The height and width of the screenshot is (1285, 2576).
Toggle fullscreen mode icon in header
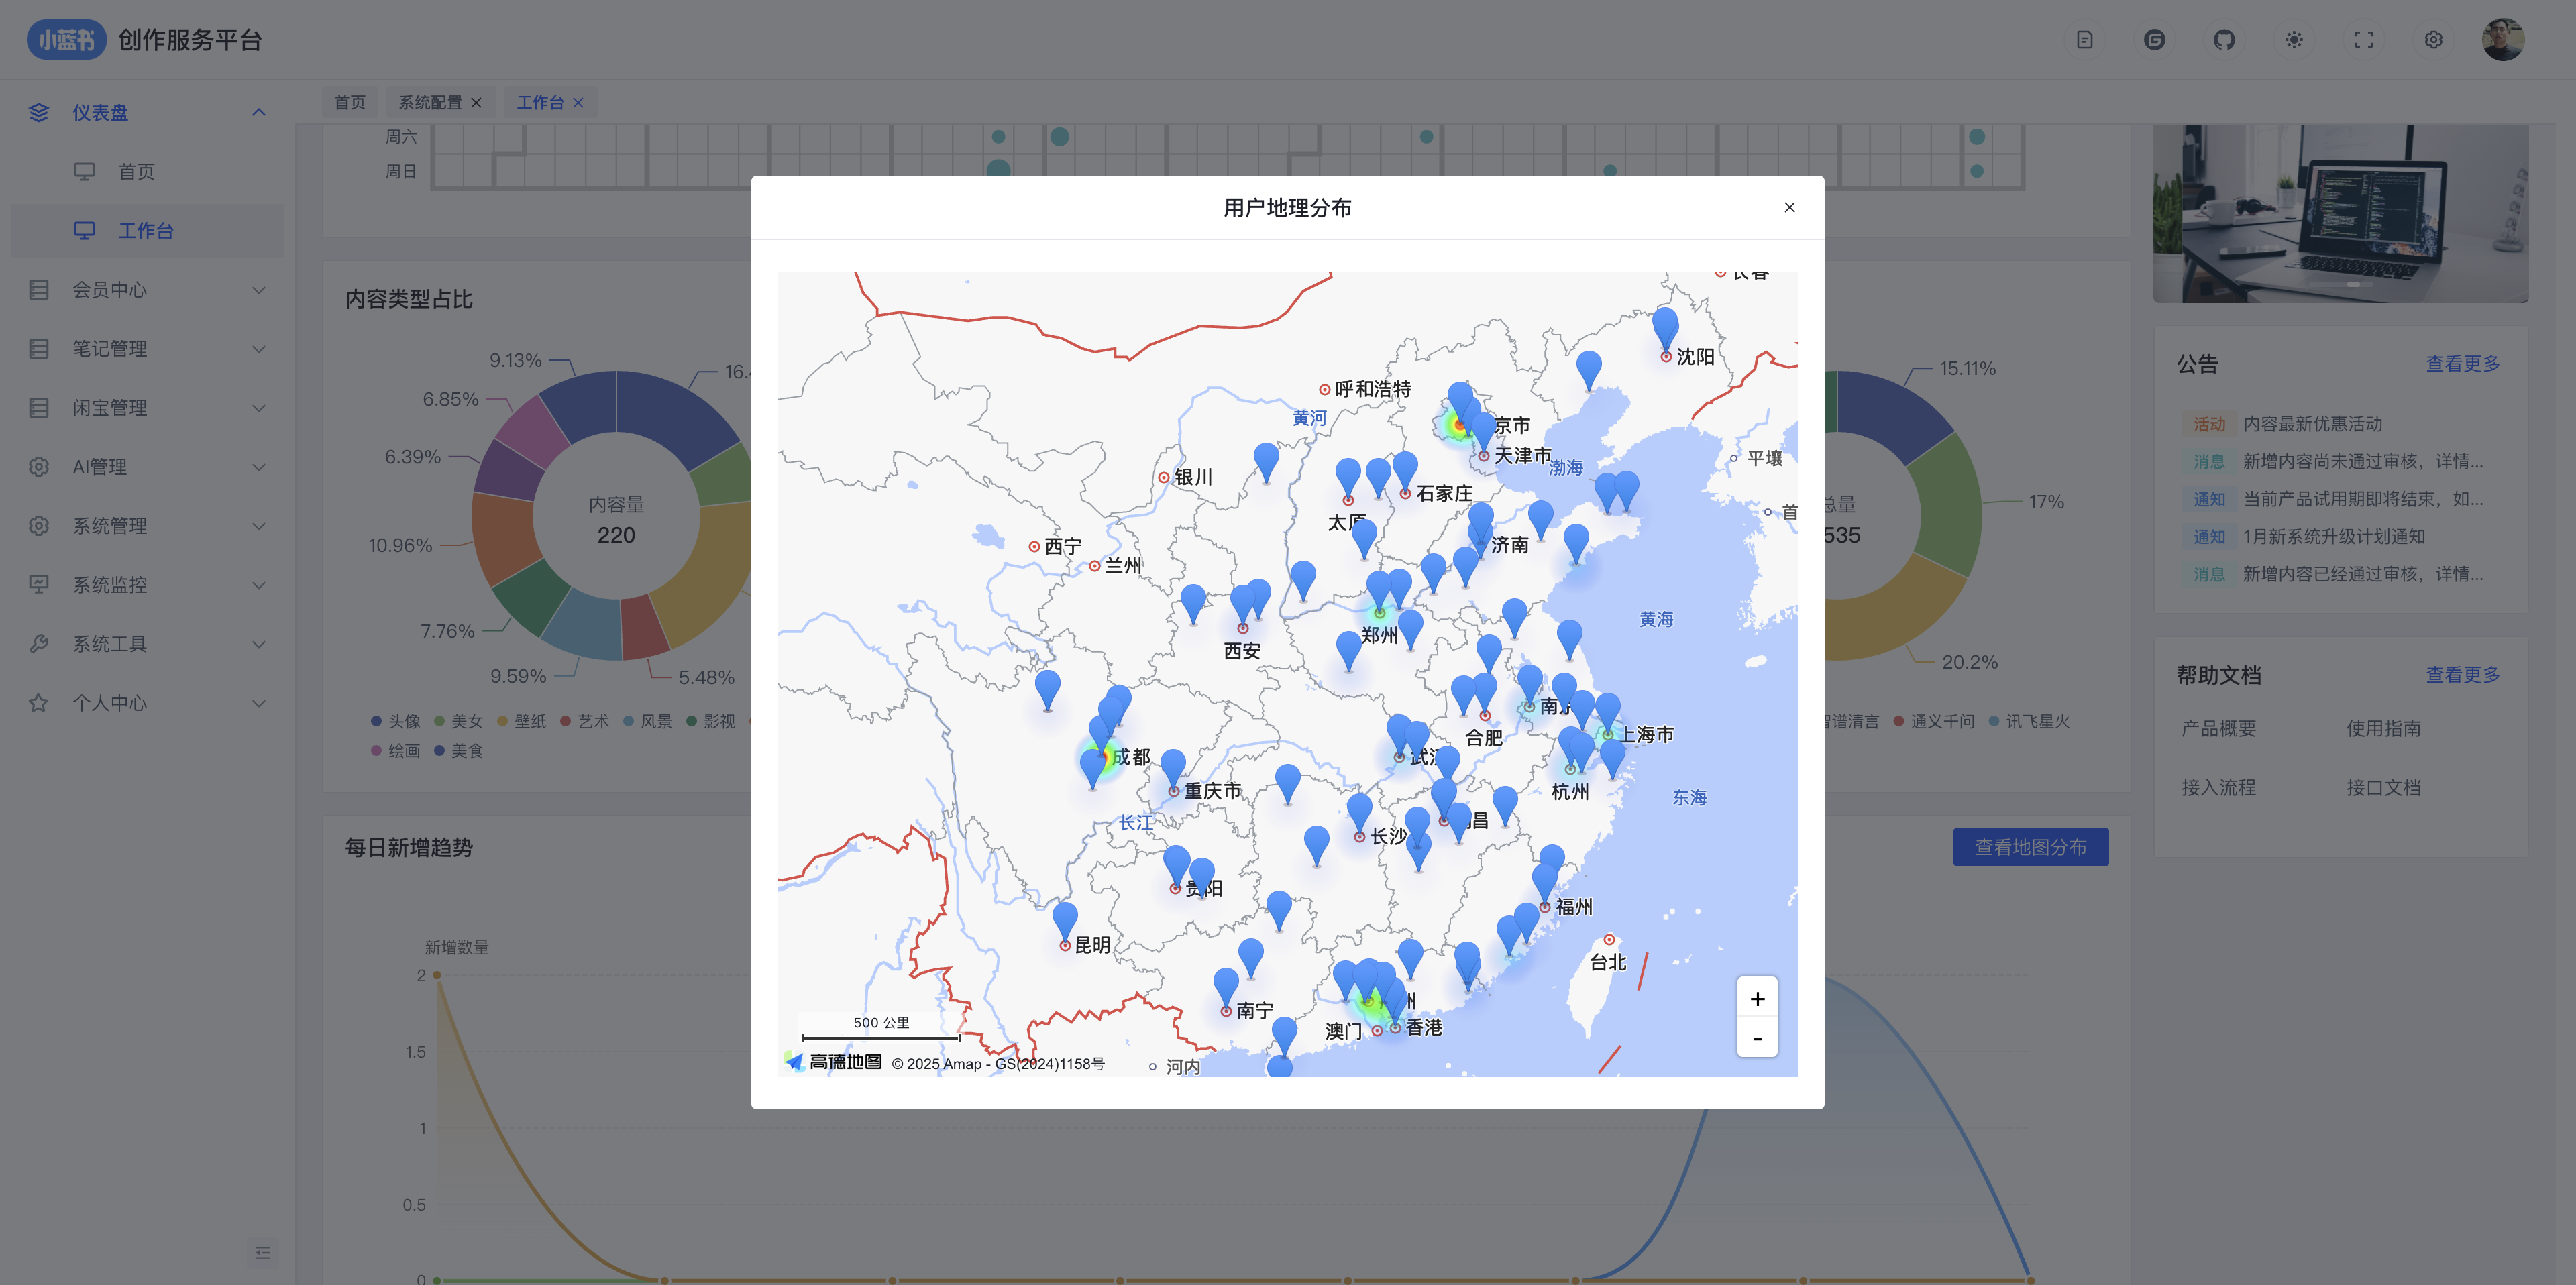point(2363,40)
